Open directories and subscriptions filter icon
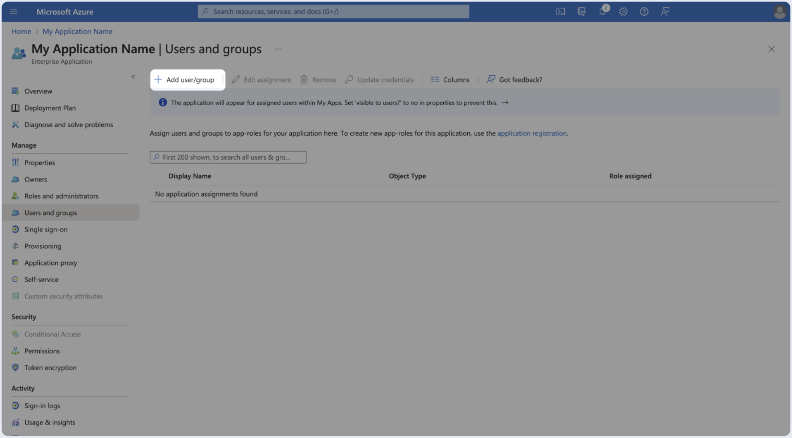792x438 pixels. coord(581,12)
